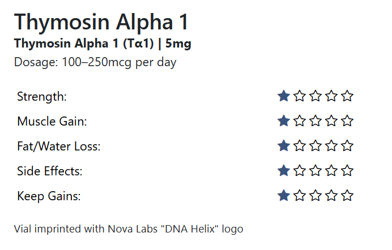Set Muscle Gain rating to three stars
Screen dimensions: 392x250
tap(316, 121)
